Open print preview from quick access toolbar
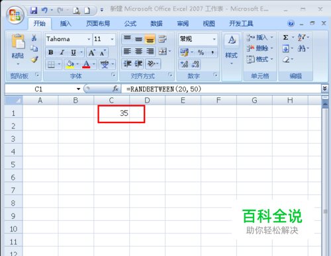 point(76,11)
